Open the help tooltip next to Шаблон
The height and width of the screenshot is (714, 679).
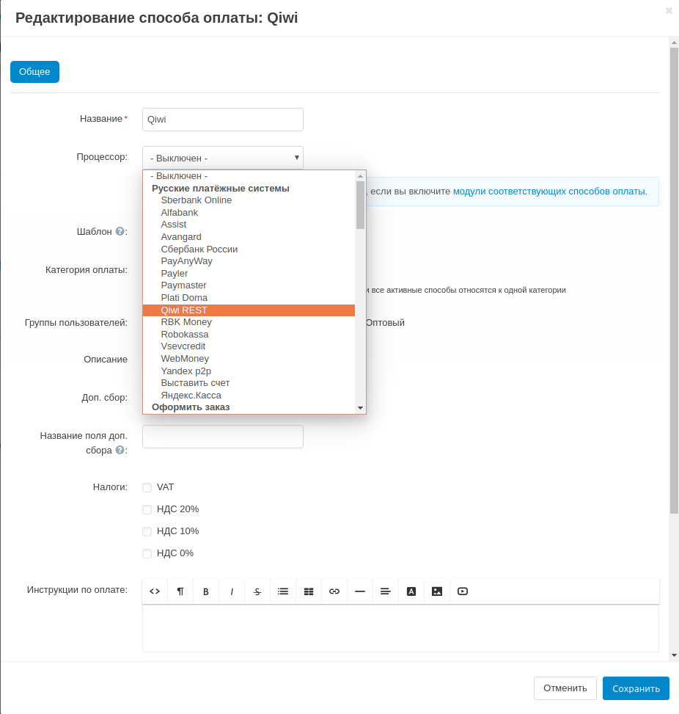click(x=120, y=231)
